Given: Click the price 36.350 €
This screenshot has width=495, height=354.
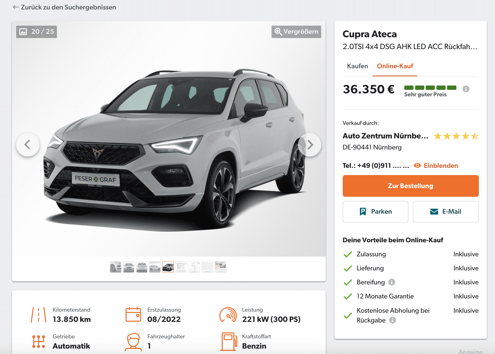Looking at the screenshot, I should [x=369, y=89].
